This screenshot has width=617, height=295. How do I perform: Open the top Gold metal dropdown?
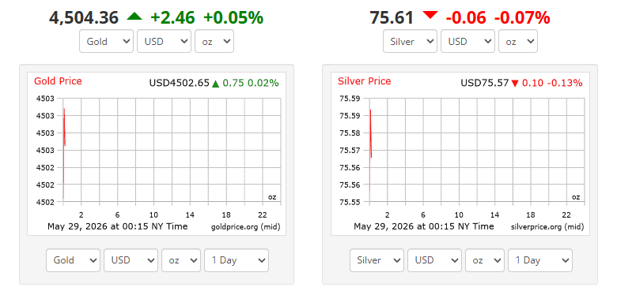pyautogui.click(x=106, y=41)
